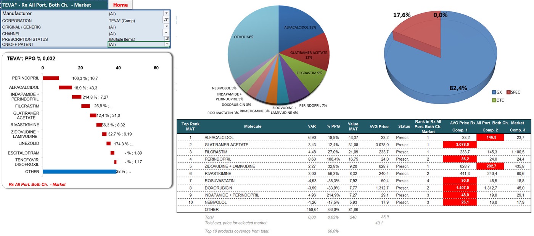Open the CHANNEL filter dropdown arrow
Screen dimensions: 534x236
(166, 33)
